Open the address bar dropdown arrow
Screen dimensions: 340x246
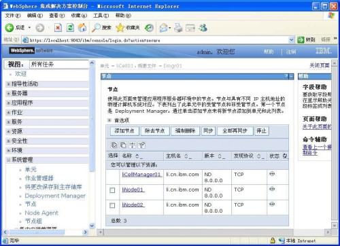click(291, 40)
